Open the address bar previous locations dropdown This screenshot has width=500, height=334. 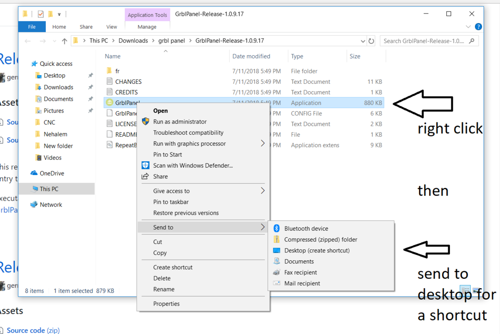(362, 41)
